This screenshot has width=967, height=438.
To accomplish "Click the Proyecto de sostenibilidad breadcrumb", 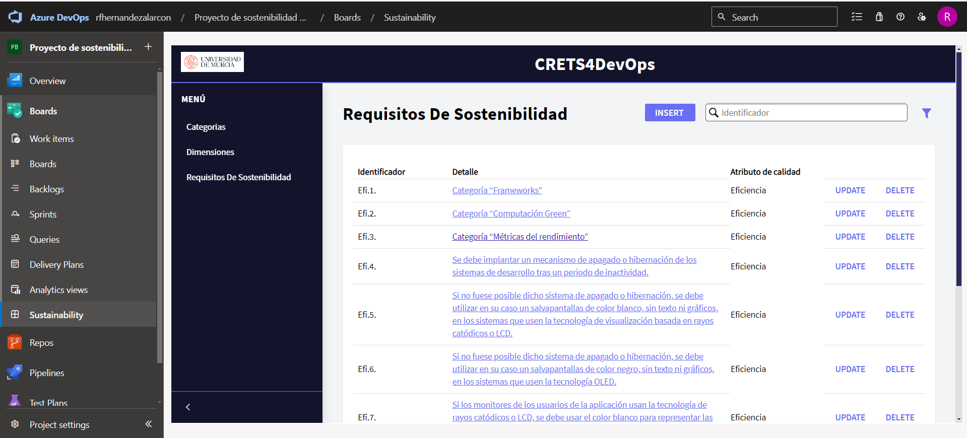I will (250, 17).
